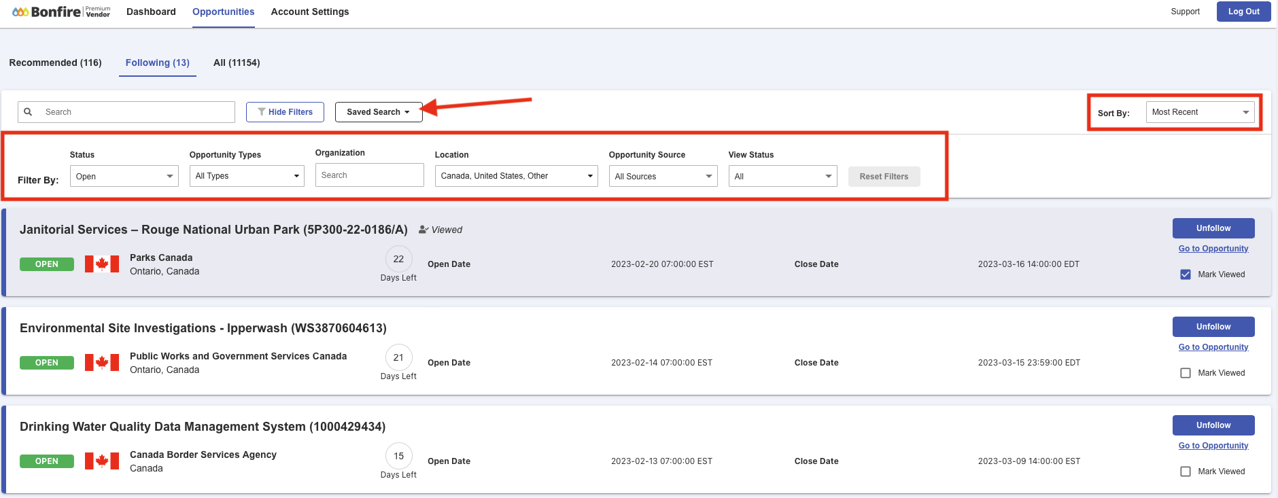Click the Organization search field
This screenshot has width=1278, height=498.
pyautogui.click(x=370, y=175)
